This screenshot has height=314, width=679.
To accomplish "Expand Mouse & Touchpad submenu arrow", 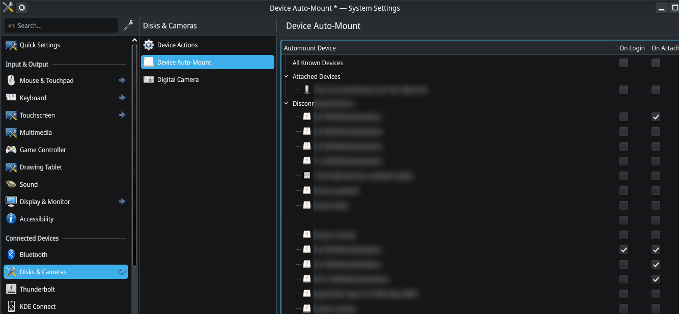I will (x=122, y=80).
